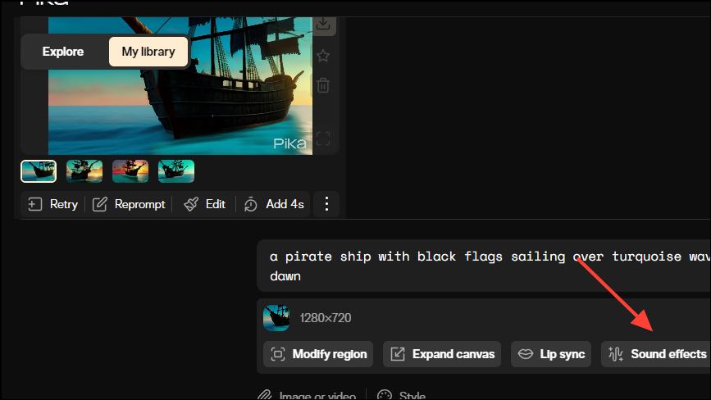Click the Expand canvas button
Viewport: 711px width, 400px height.
(442, 354)
